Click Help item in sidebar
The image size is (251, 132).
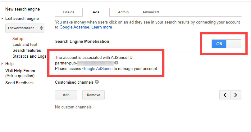point(9,64)
